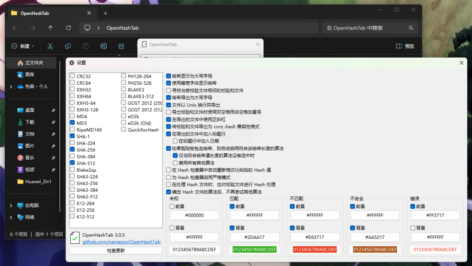Uncheck the SHA-256 algorithm checkbox

(72, 149)
